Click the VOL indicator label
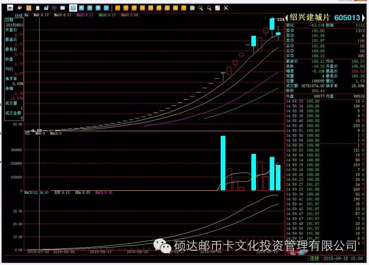 click(x=28, y=133)
